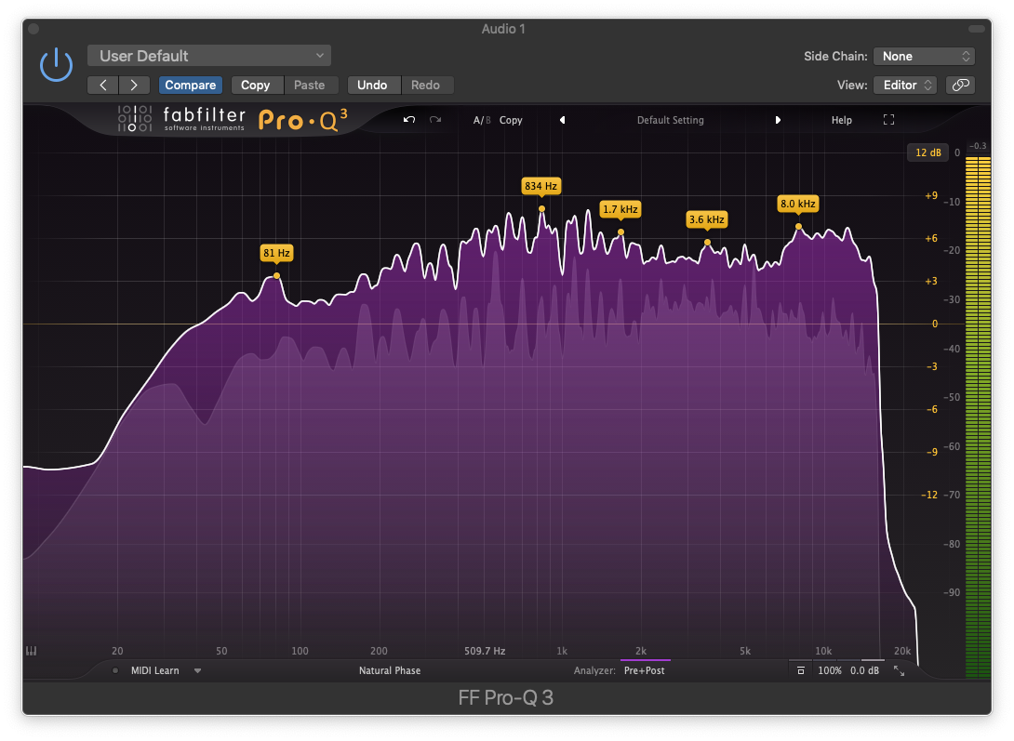
Task: Click the 509.7 Hz frequency readout
Action: pyautogui.click(x=485, y=651)
